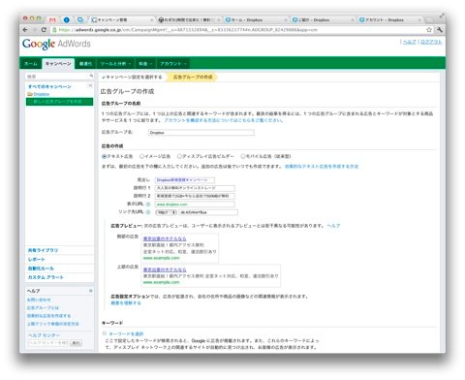The image size is (465, 380).
Task: Click the account structure help link
Action: click(x=224, y=120)
